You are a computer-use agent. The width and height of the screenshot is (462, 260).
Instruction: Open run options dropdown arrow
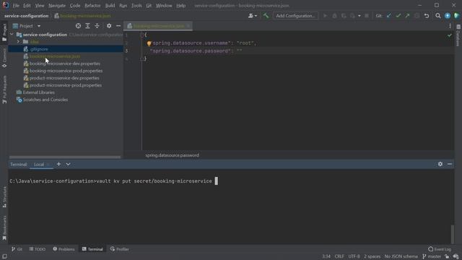(359, 16)
